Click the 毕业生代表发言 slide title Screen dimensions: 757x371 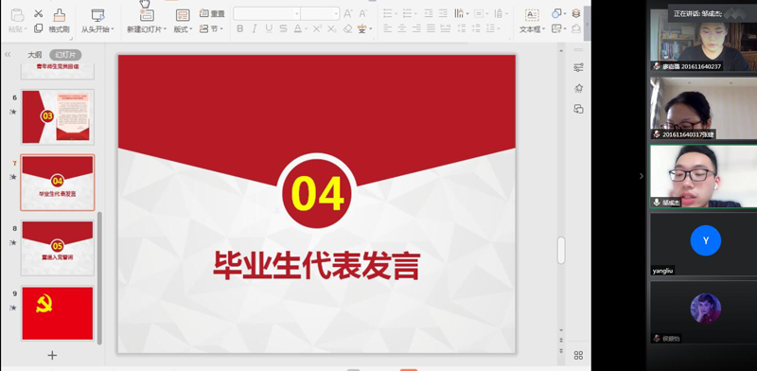click(317, 265)
